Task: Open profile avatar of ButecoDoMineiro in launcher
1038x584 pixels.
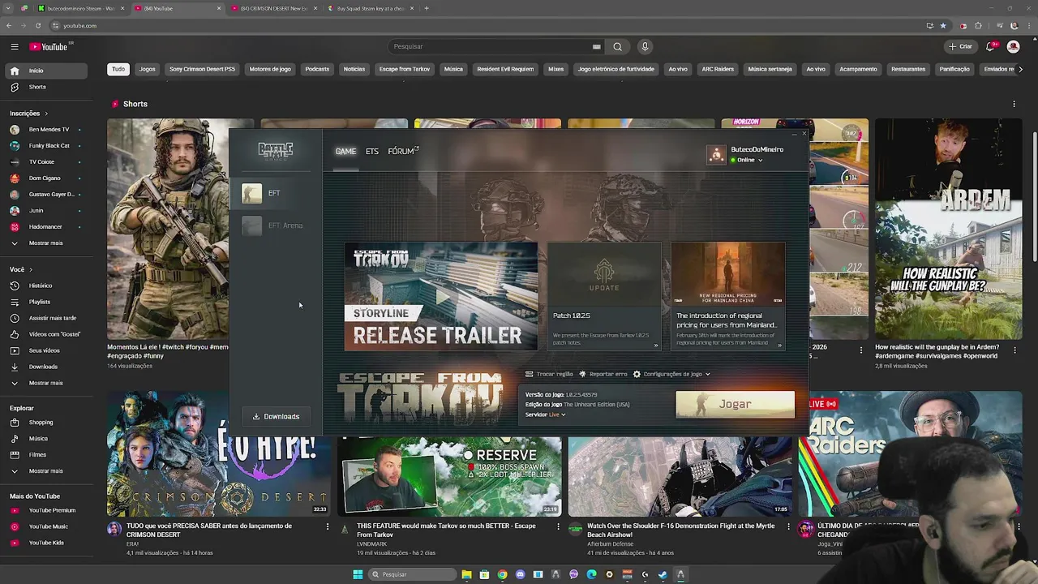Action: pos(716,154)
